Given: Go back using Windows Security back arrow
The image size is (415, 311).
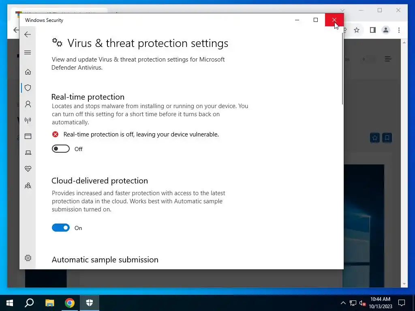Looking at the screenshot, I should tap(28, 34).
